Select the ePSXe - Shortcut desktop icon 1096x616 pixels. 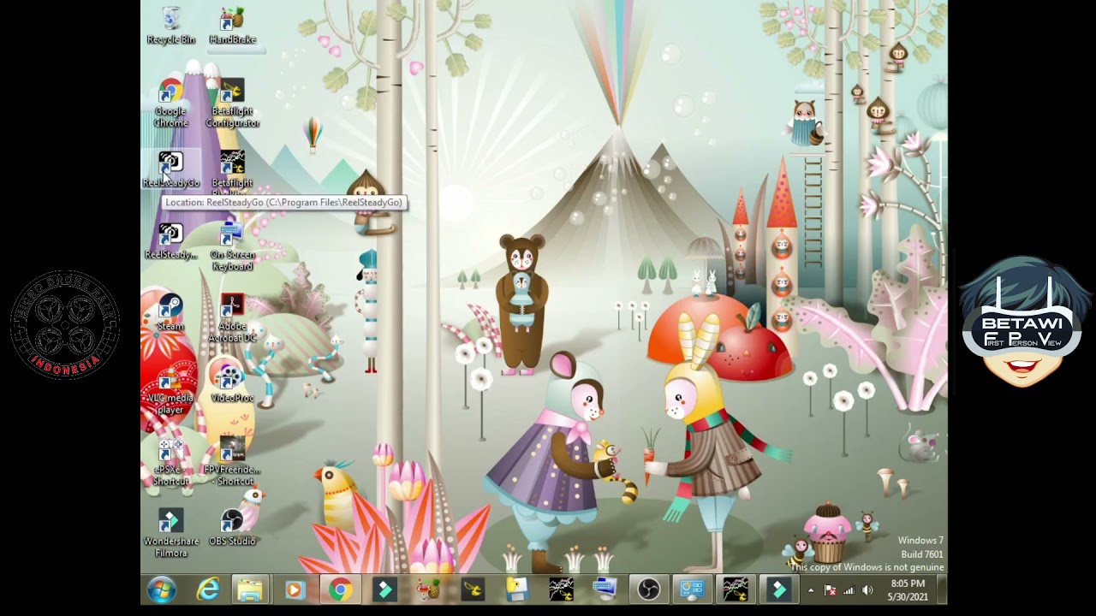click(170, 463)
